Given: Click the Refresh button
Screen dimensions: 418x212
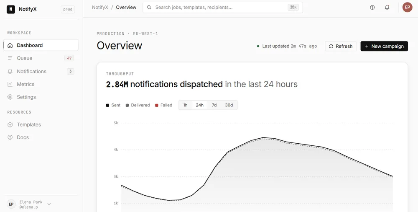Looking at the screenshot, I should (x=341, y=46).
